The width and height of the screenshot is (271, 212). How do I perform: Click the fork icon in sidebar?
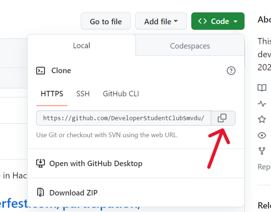262,151
